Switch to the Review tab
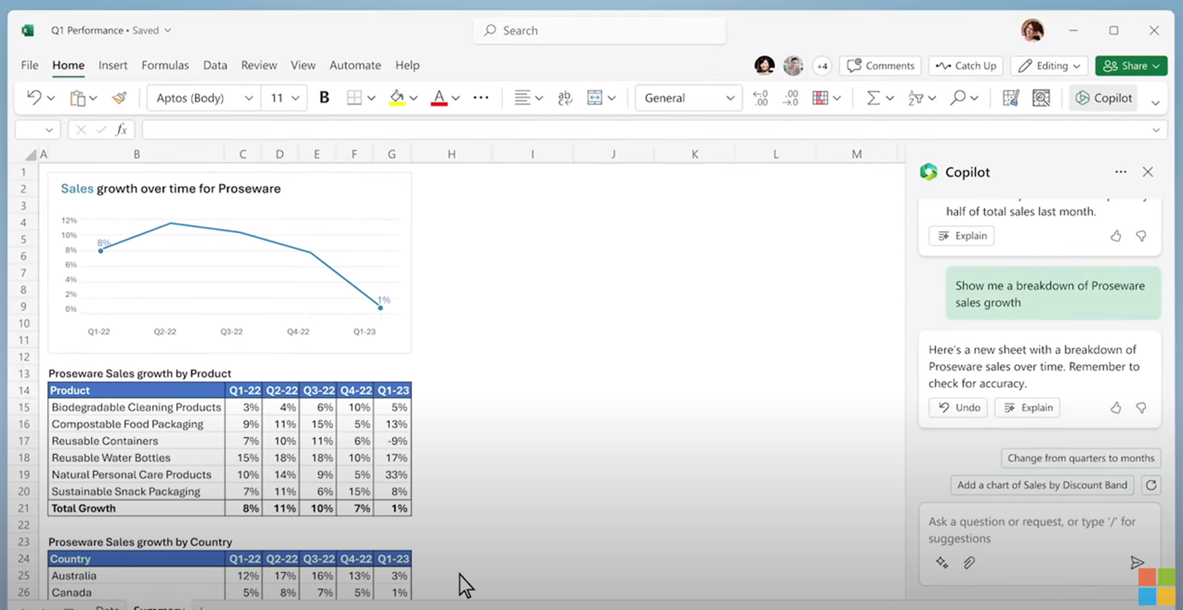The image size is (1183, 610). coord(259,65)
